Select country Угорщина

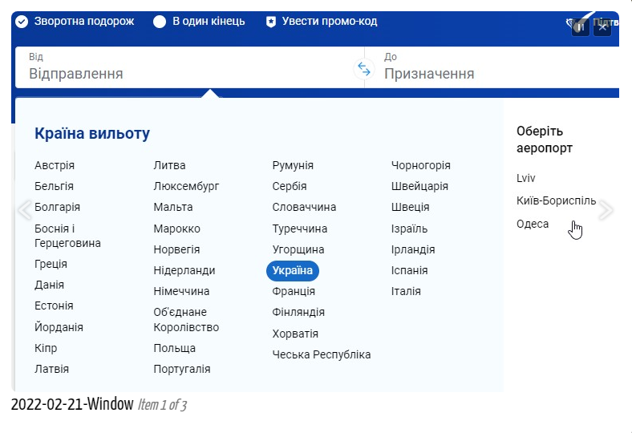click(298, 249)
